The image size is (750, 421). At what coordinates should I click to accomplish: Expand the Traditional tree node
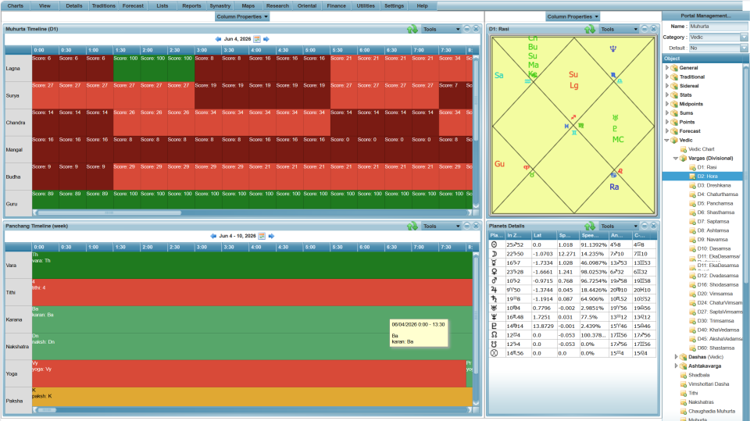[667, 77]
